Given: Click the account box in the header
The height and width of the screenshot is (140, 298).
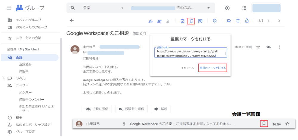Looking at the screenshot, I should pyautogui.click(x=266, y=8).
